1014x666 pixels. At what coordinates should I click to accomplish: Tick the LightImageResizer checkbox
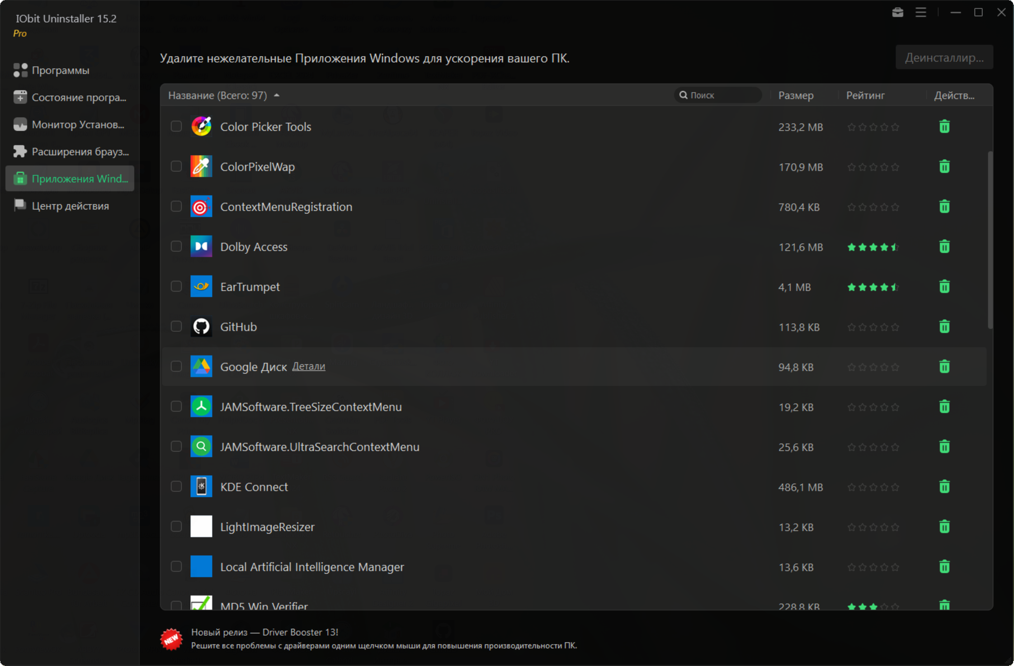click(x=176, y=527)
